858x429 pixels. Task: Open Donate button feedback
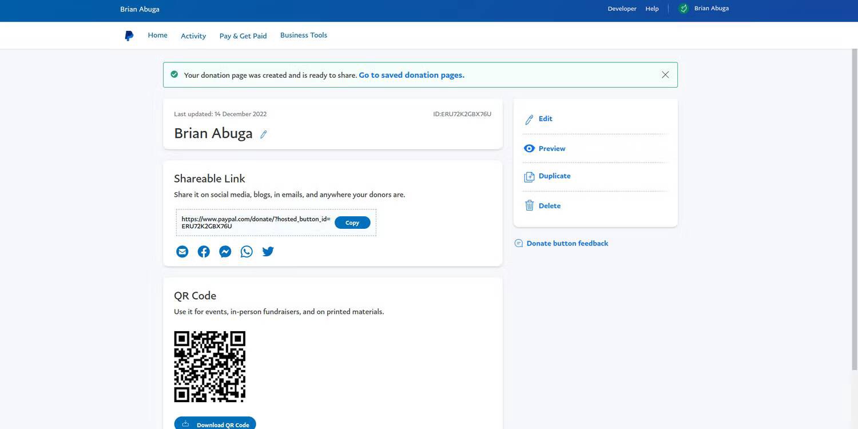coord(561,243)
